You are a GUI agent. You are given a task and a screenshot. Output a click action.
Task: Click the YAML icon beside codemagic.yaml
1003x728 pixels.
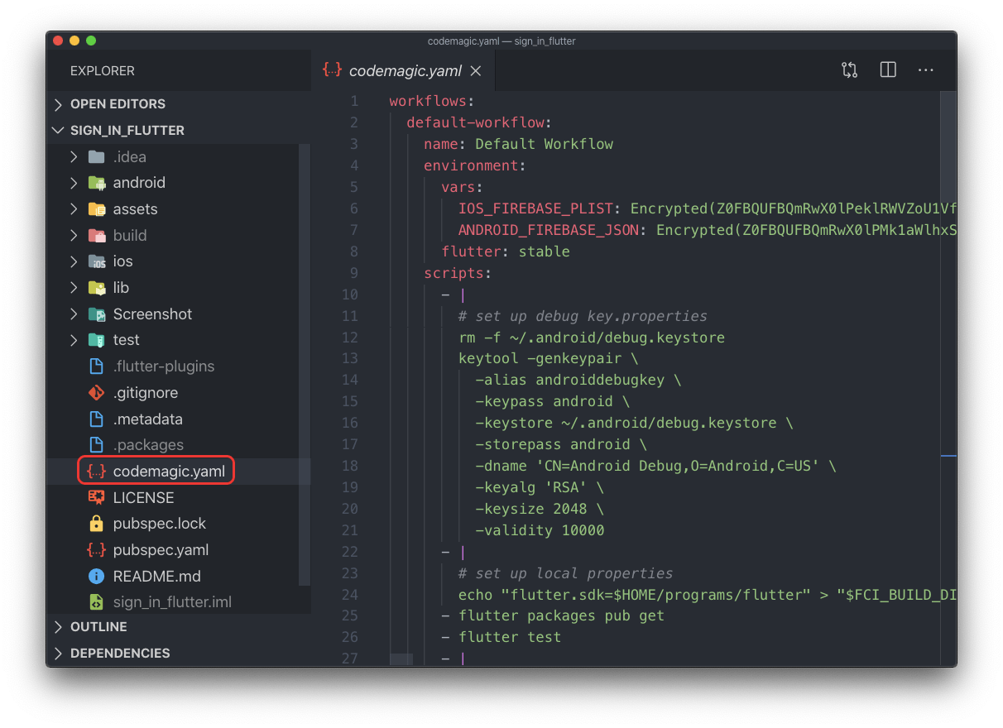[x=97, y=471]
